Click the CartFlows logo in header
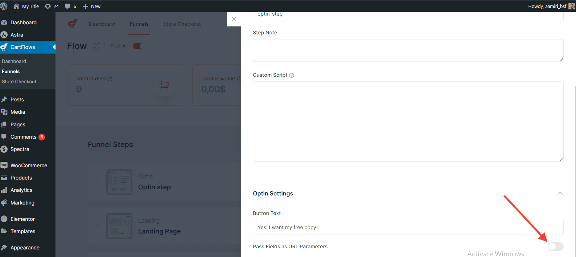Screen dimensions: 576x257 point(73,24)
